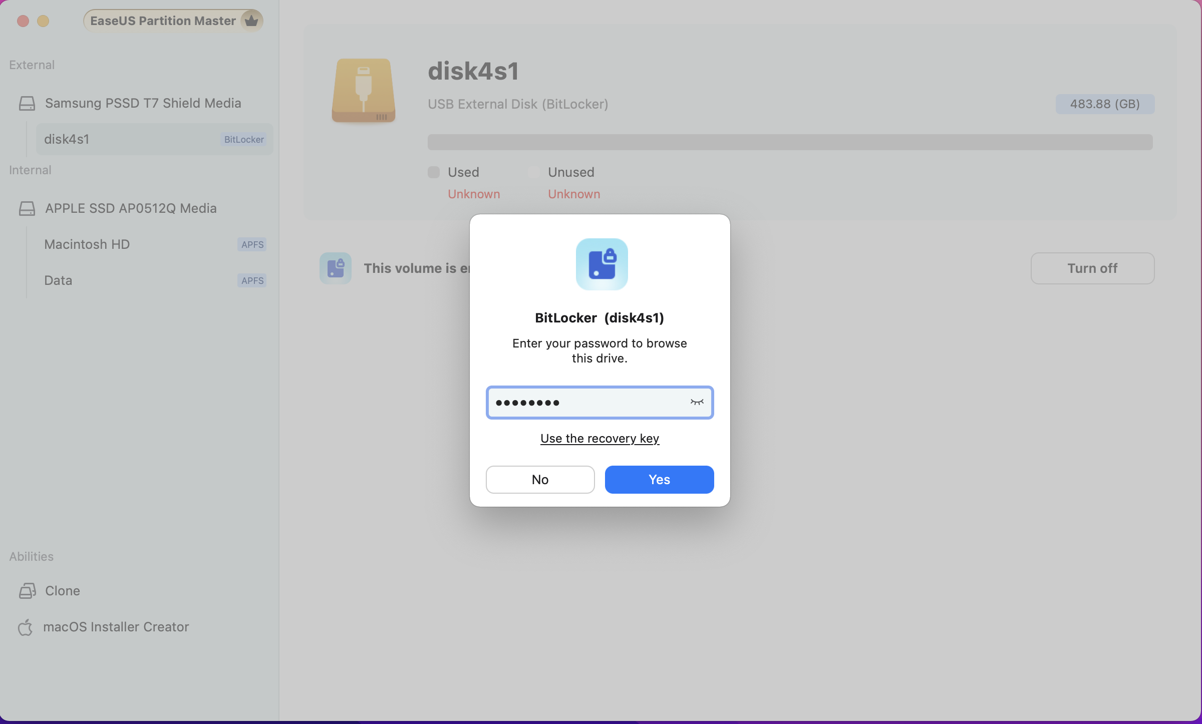
Task: Click the USB external disk icon
Action: pyautogui.click(x=364, y=90)
